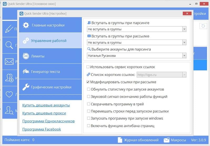This screenshot has height=146, width=210.
Task: Click the add-friends icon in main window sidebar
Action: 9,78
